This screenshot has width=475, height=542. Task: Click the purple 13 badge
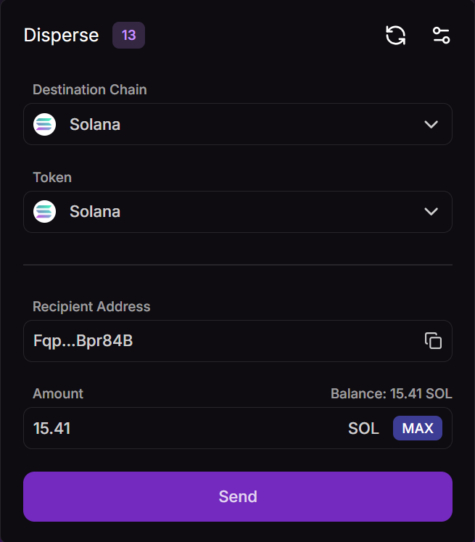[128, 35]
